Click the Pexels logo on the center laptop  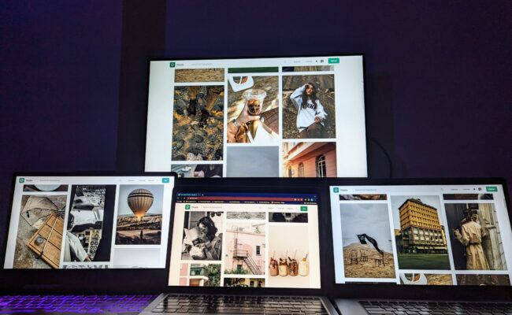tap(187, 207)
